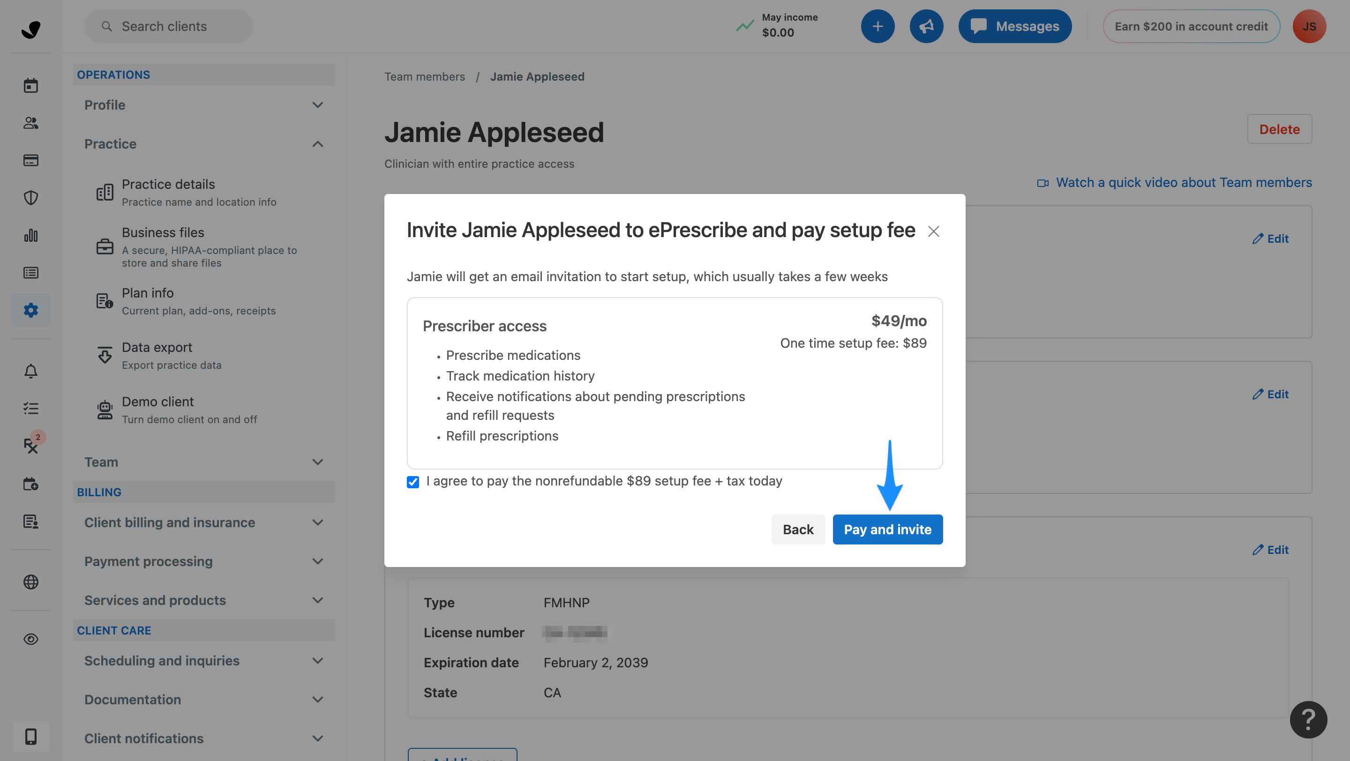This screenshot has height=761, width=1350.
Task: Open the calendar icon in left rail
Action: tap(31, 85)
